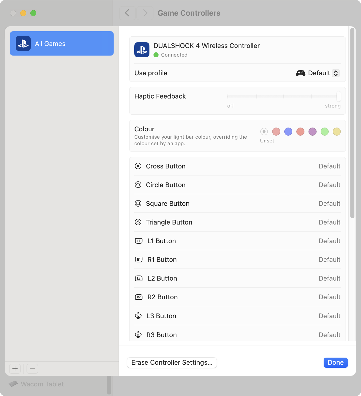
Task: Open the L1 Button Default mapping menu
Action: (329, 241)
